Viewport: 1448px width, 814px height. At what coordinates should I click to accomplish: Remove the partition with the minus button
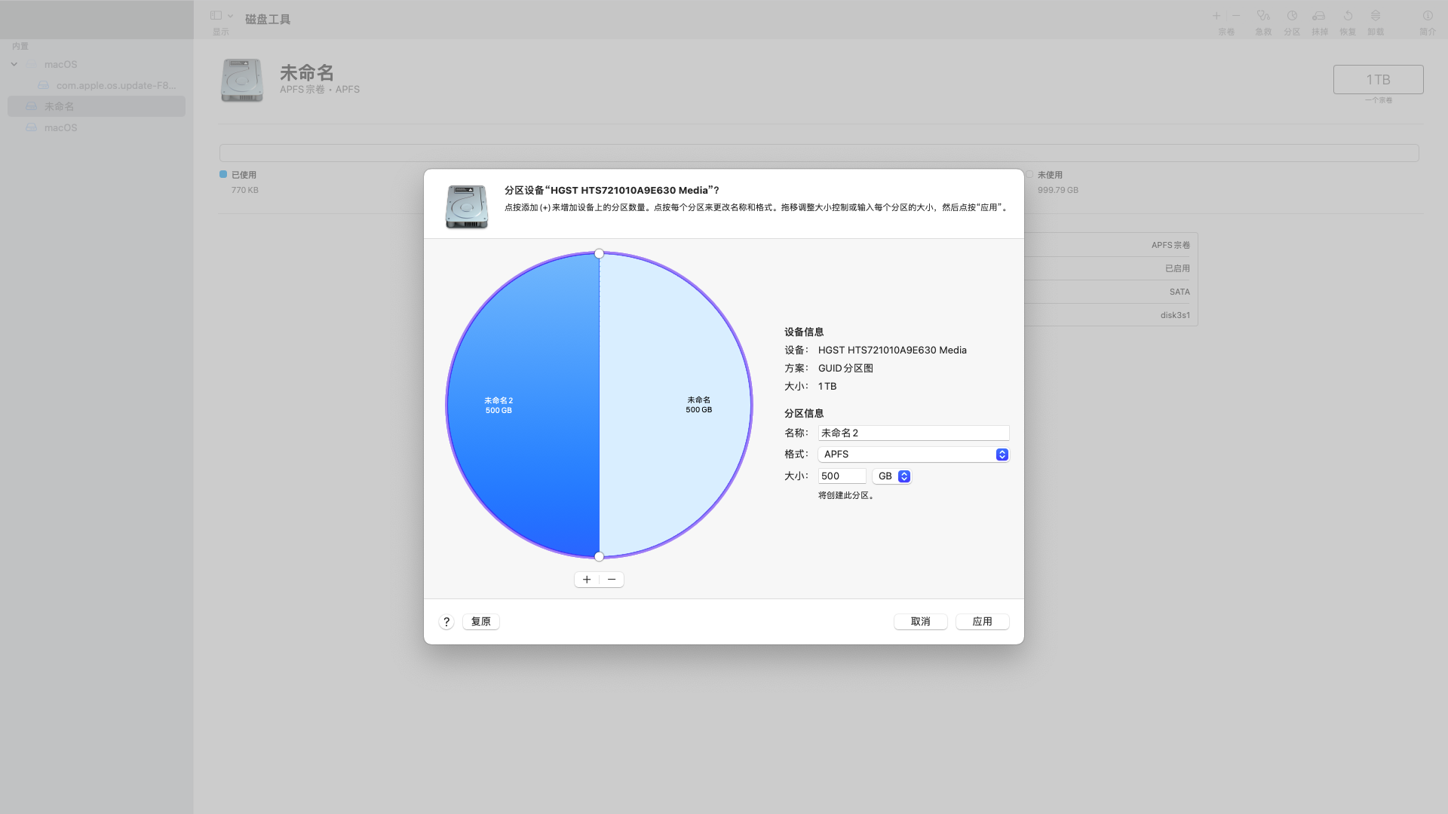(612, 580)
